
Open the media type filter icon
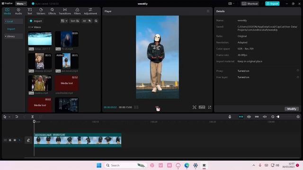click(x=89, y=21)
